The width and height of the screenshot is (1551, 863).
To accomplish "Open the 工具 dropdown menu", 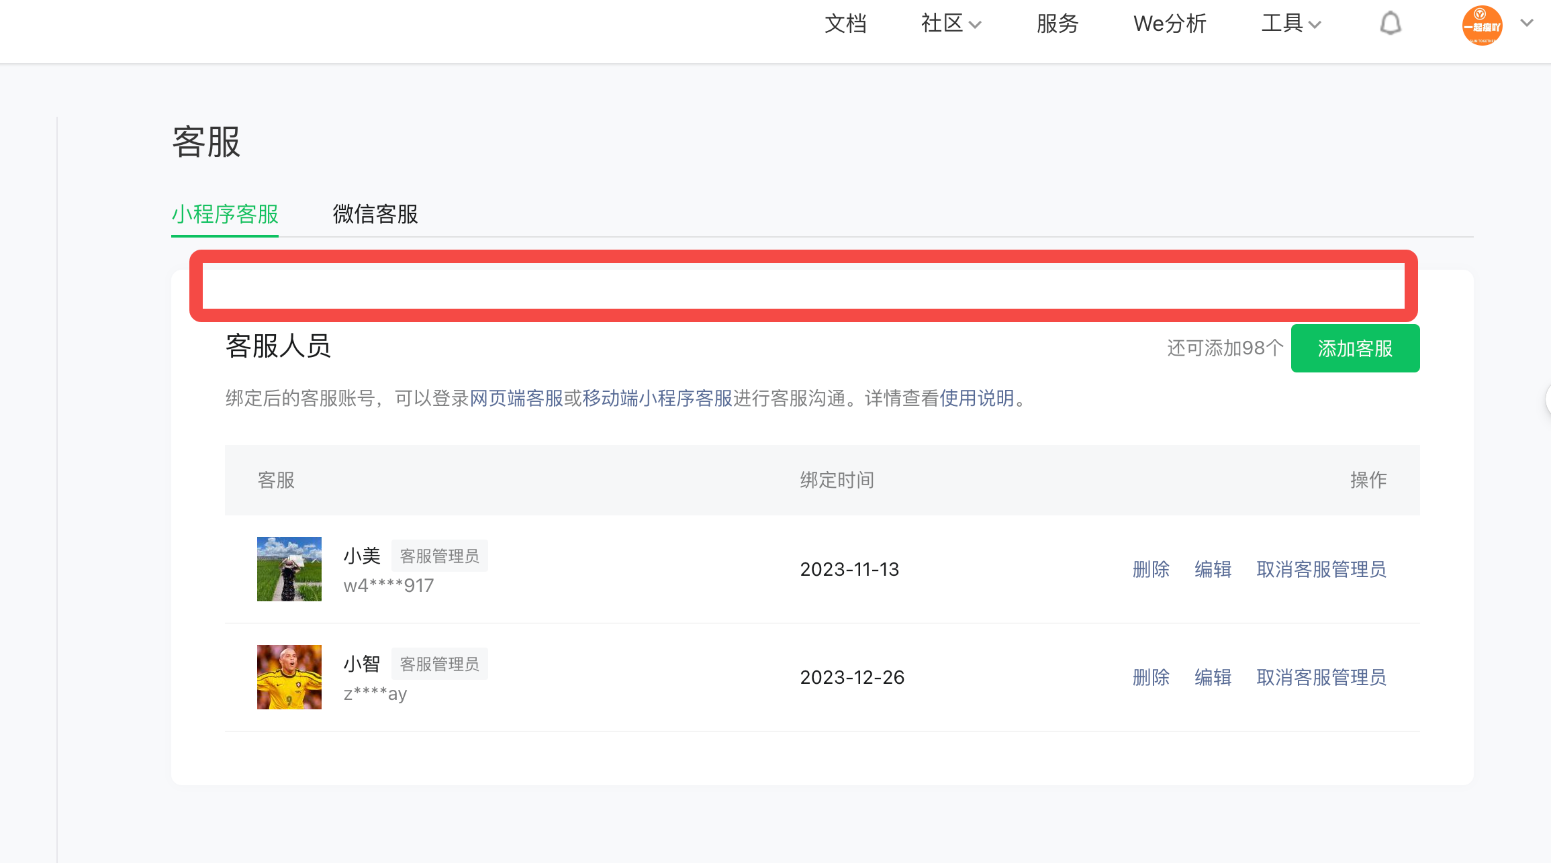I will tap(1290, 24).
